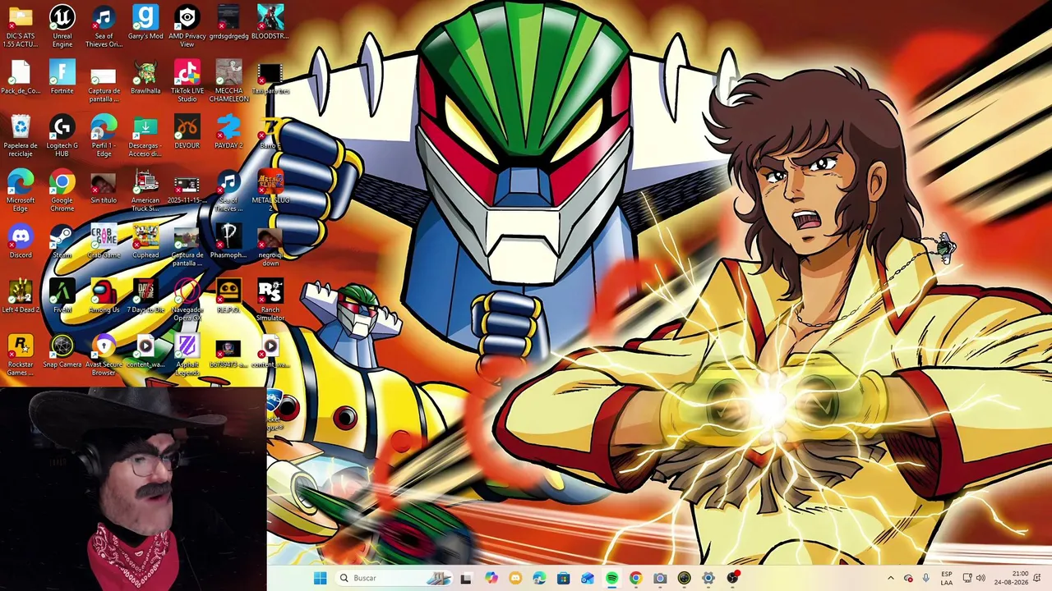The width and height of the screenshot is (1052, 591).
Task: Open Settings gear in the taskbar
Action: pyautogui.click(x=708, y=578)
